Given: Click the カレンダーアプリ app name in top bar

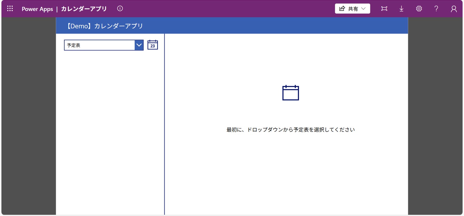Looking at the screenshot, I should click(x=84, y=9).
